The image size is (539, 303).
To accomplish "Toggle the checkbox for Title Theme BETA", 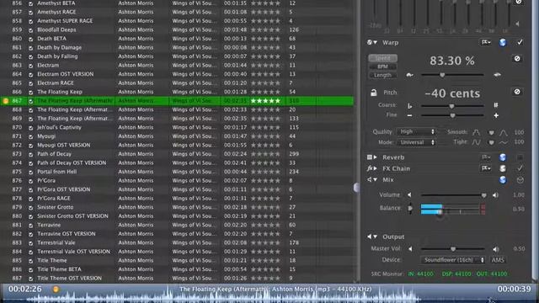I will tap(30, 269).
